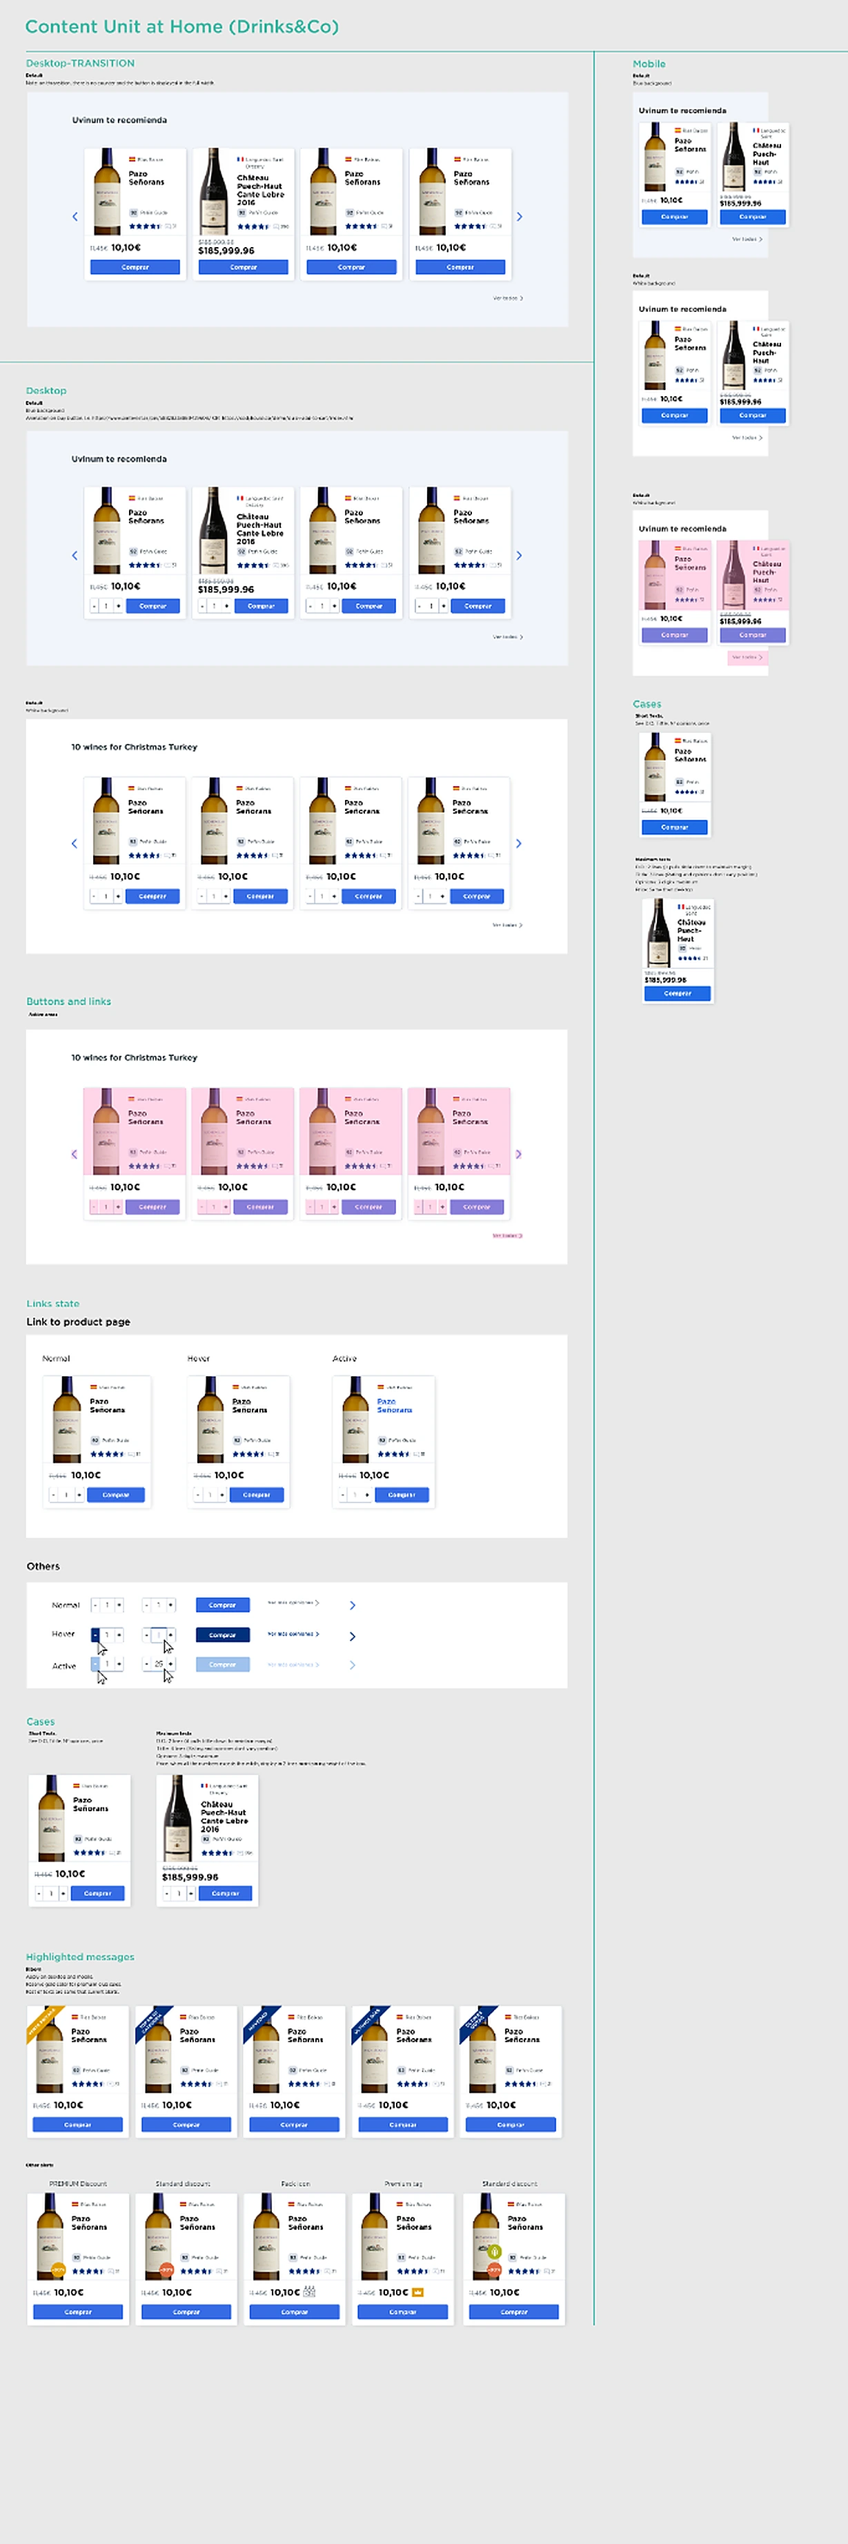
Task: Click dark Comprar button in Others Hover row
Action: click(x=222, y=1634)
